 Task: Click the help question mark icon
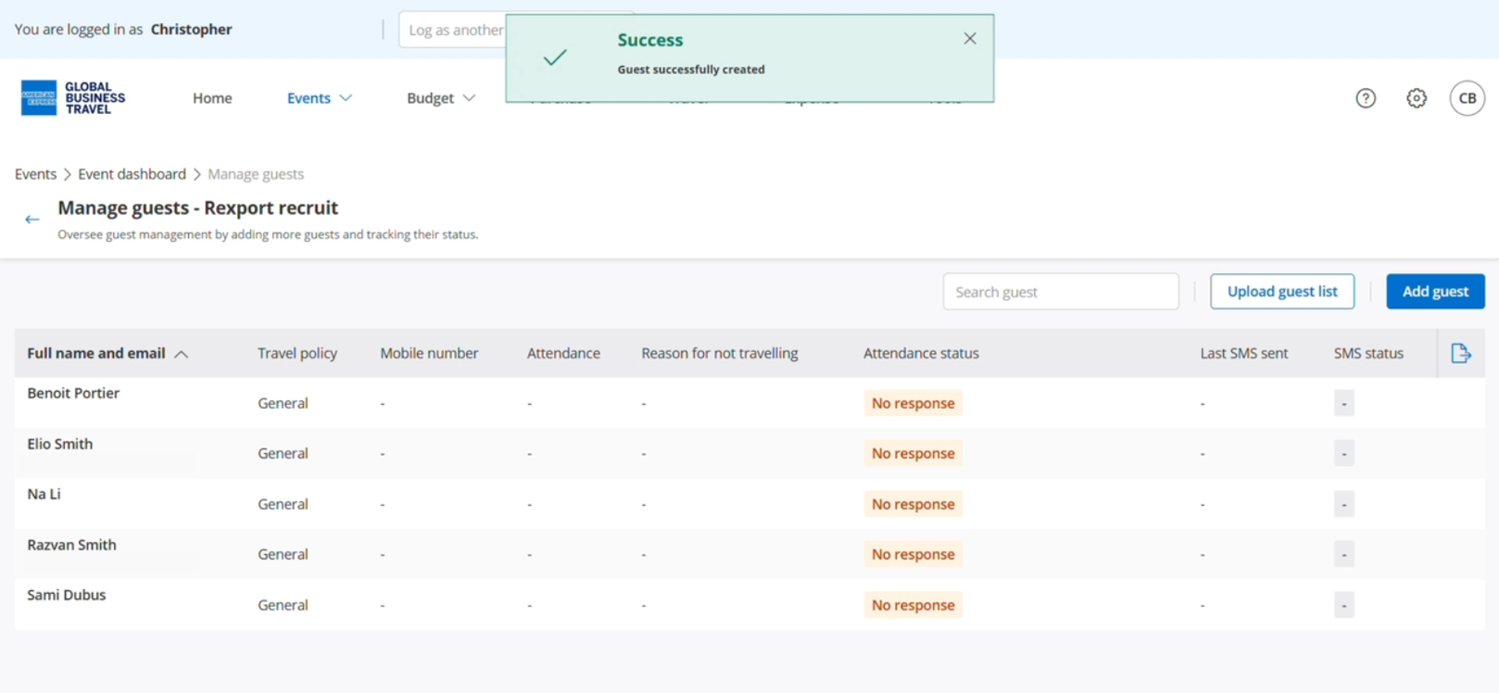click(x=1365, y=99)
